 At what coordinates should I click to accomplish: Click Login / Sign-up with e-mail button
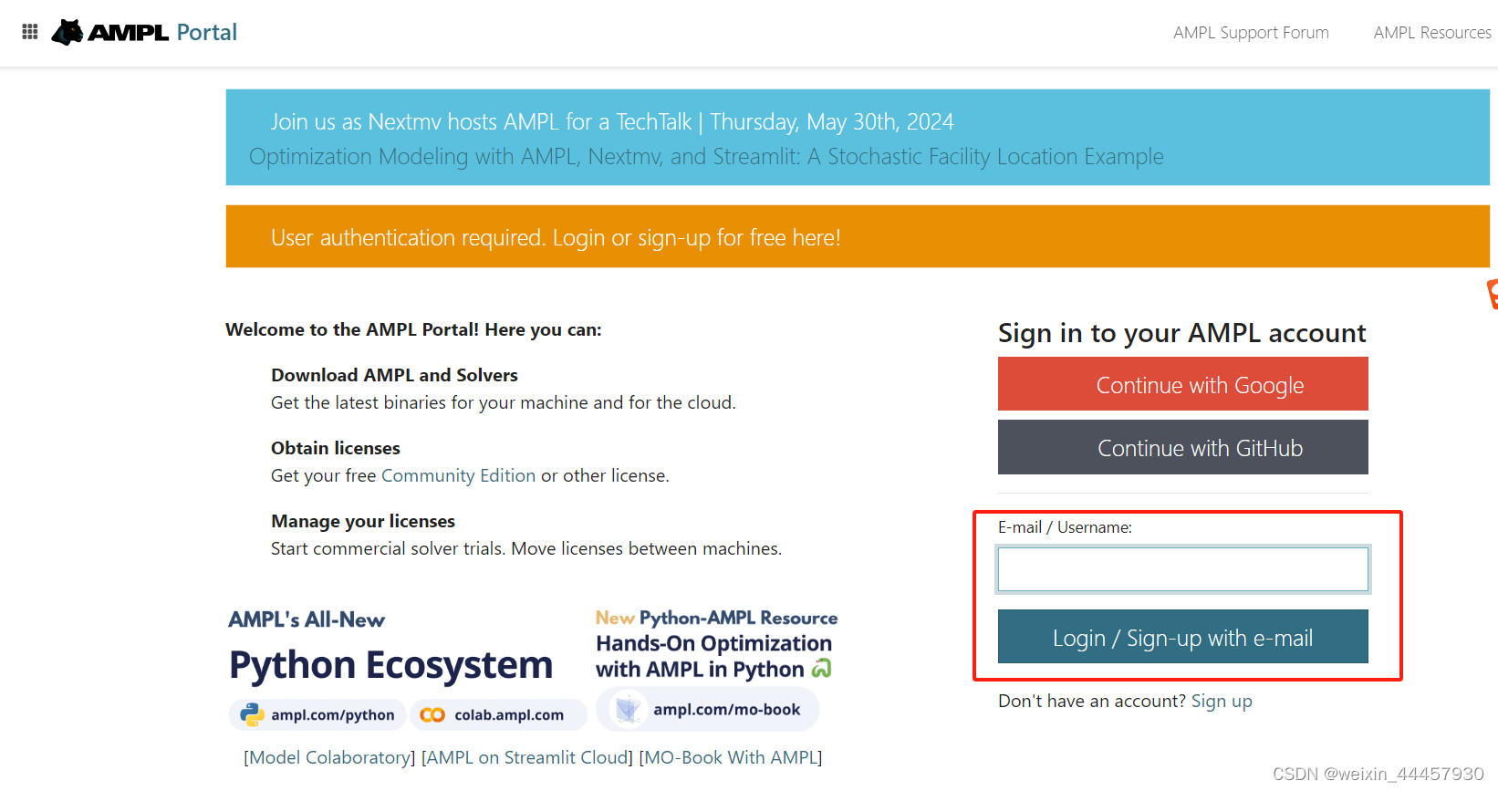click(1182, 637)
